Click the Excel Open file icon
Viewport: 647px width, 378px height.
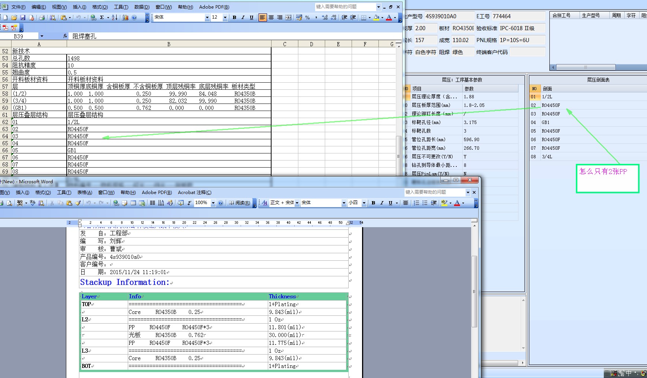(x=14, y=18)
